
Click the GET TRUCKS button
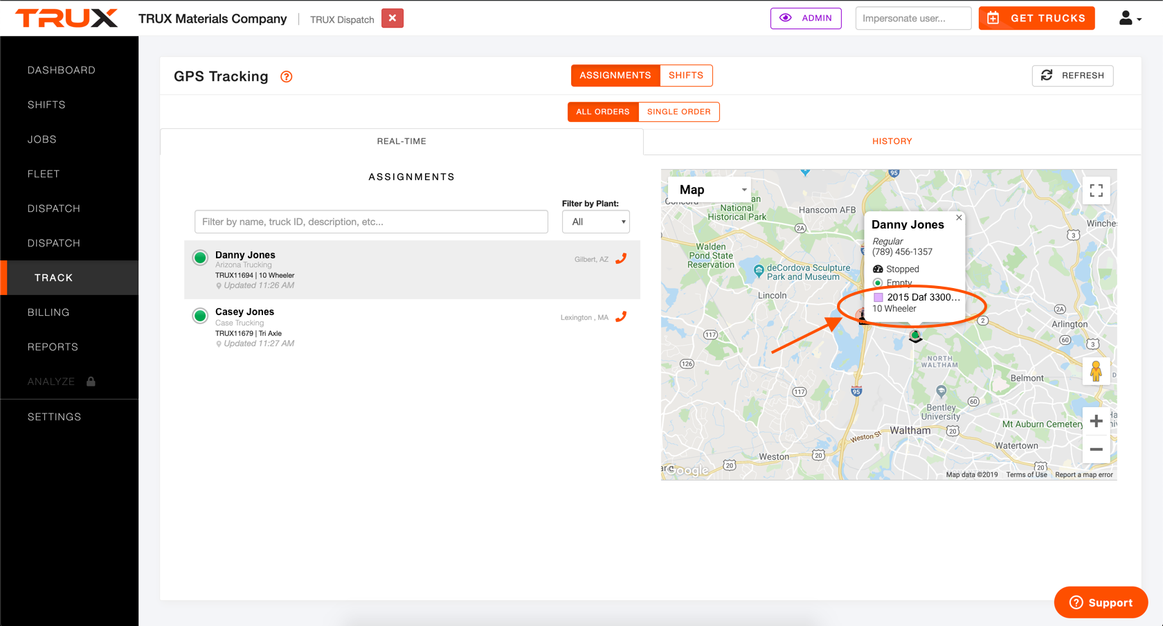point(1036,18)
